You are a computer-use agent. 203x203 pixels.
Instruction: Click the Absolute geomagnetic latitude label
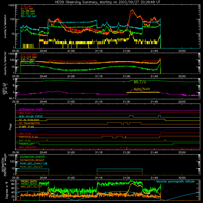pyautogui.click(x=175, y=182)
